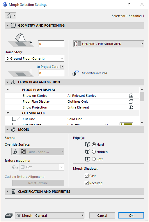Image resolution: width=149 pixels, height=222 pixels.
Task: Click the Floor Plan Display cube icon
Action: (131, 101)
